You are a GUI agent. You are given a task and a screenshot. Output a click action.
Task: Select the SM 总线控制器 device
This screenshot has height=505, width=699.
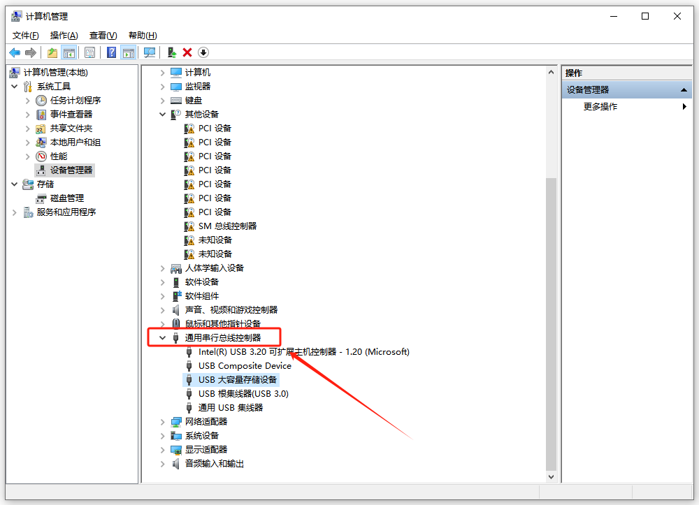point(227,226)
